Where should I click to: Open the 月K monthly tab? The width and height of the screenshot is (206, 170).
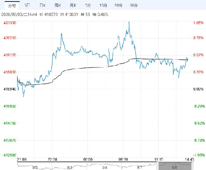(x=73, y=5)
